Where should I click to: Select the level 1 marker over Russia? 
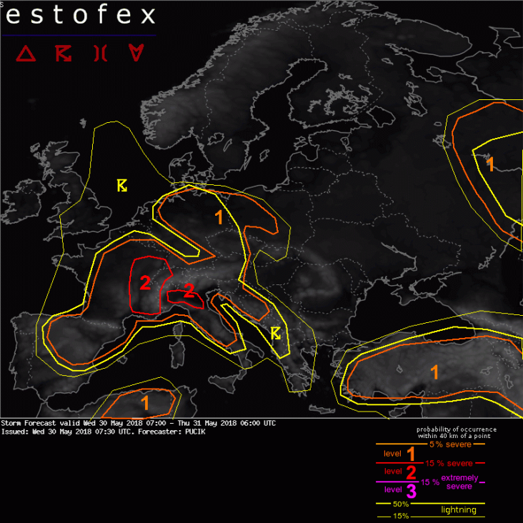tap(489, 164)
